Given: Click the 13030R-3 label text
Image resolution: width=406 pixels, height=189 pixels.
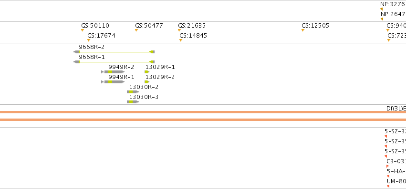Looking at the screenshot, I should [144, 97].
